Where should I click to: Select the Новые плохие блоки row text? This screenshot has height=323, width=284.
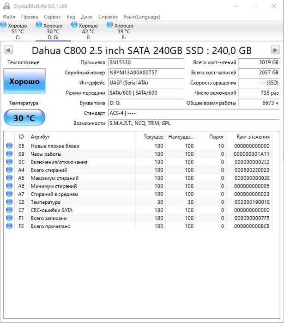[55, 146]
